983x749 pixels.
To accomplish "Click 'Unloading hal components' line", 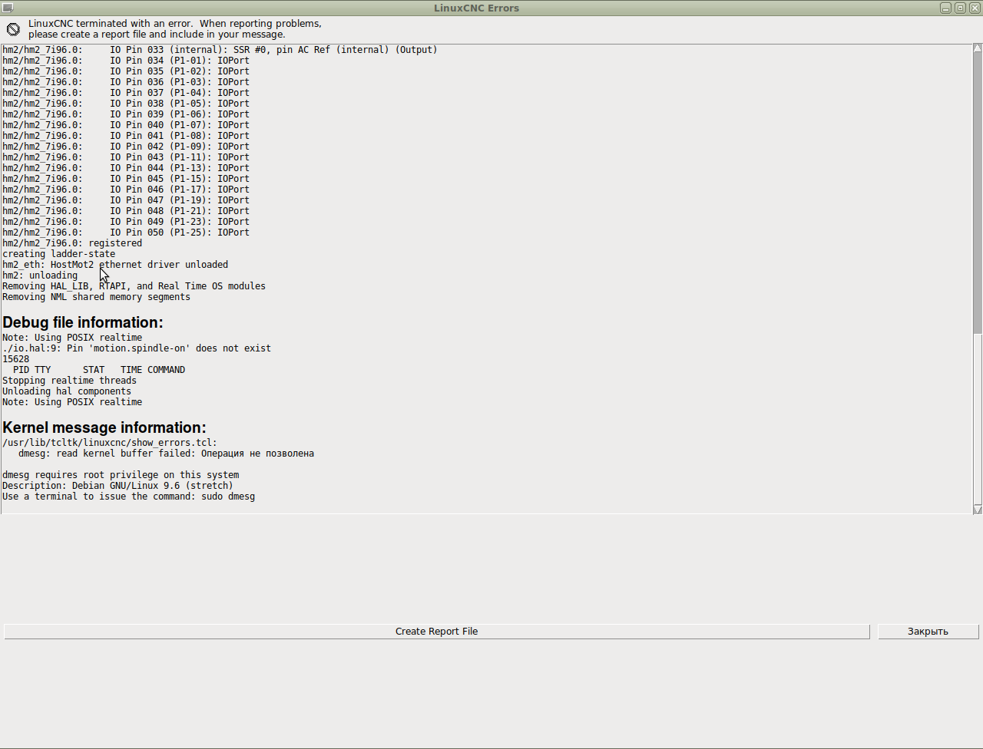I will pos(67,391).
